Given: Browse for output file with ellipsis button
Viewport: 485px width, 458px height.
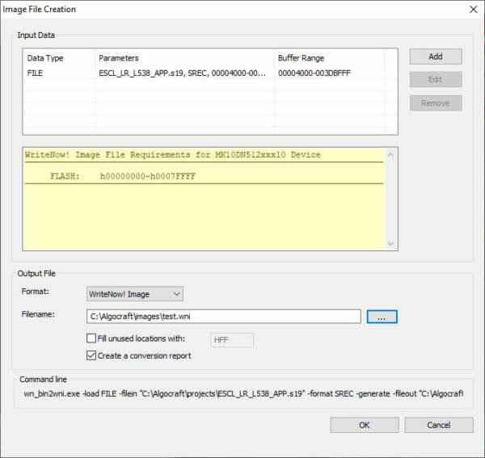Looking at the screenshot, I should [x=382, y=317].
